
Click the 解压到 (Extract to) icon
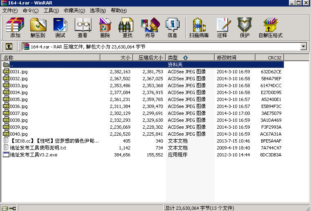(38, 28)
